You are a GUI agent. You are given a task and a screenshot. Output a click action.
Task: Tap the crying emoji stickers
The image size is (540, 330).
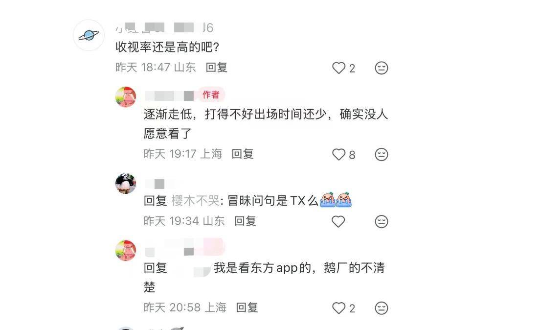(336, 200)
